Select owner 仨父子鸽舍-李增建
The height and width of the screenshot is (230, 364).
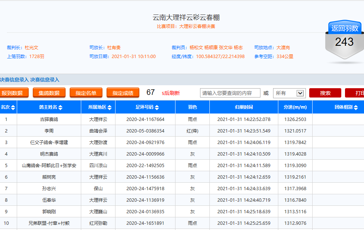(49, 143)
